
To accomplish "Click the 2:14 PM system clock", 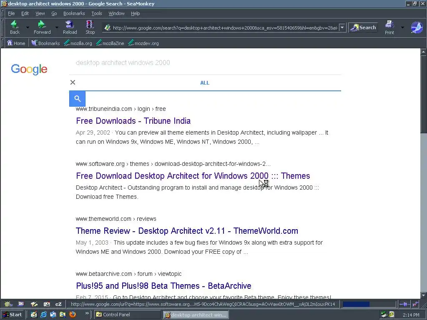I will click(411, 315).
